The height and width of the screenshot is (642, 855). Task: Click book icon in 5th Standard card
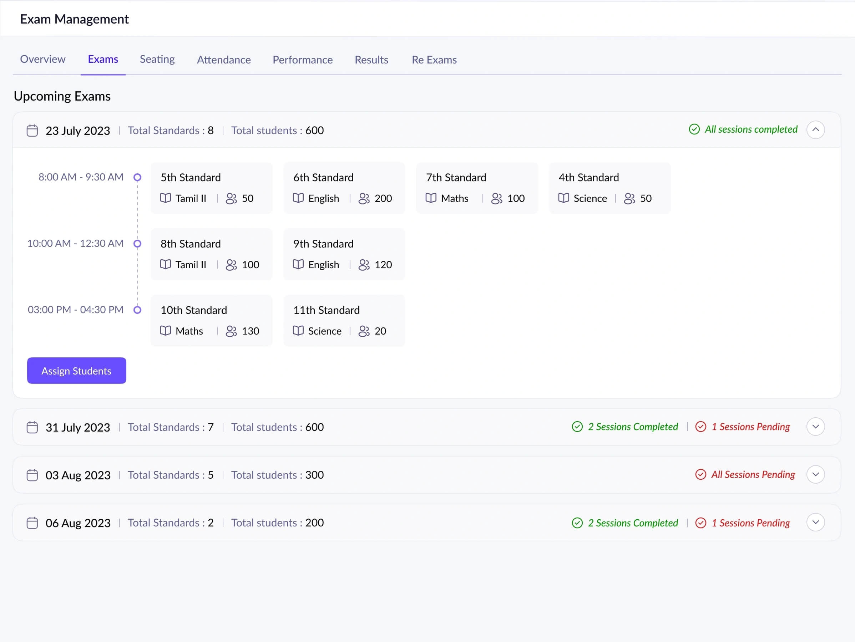[x=166, y=198]
